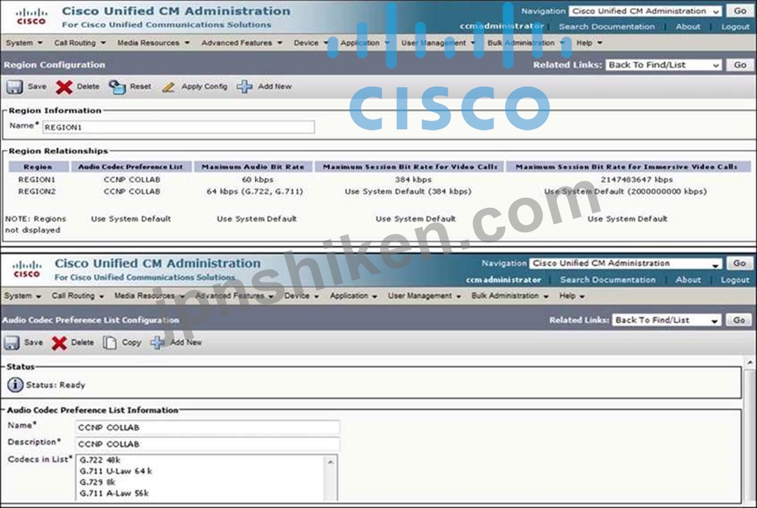Click Search Documentation link in lower header

click(x=608, y=280)
